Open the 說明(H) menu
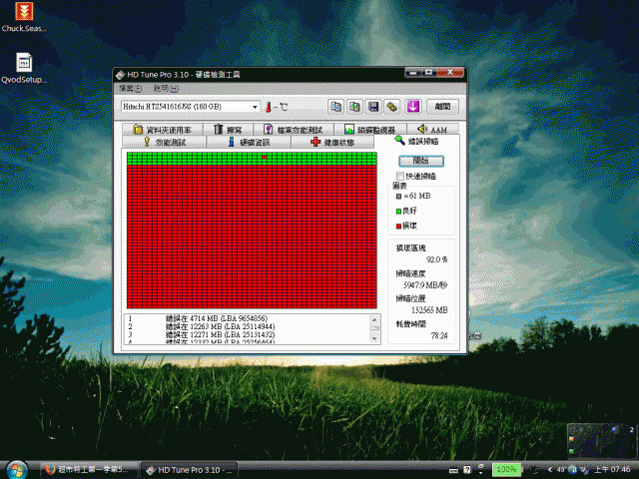This screenshot has height=479, width=639. (x=166, y=89)
